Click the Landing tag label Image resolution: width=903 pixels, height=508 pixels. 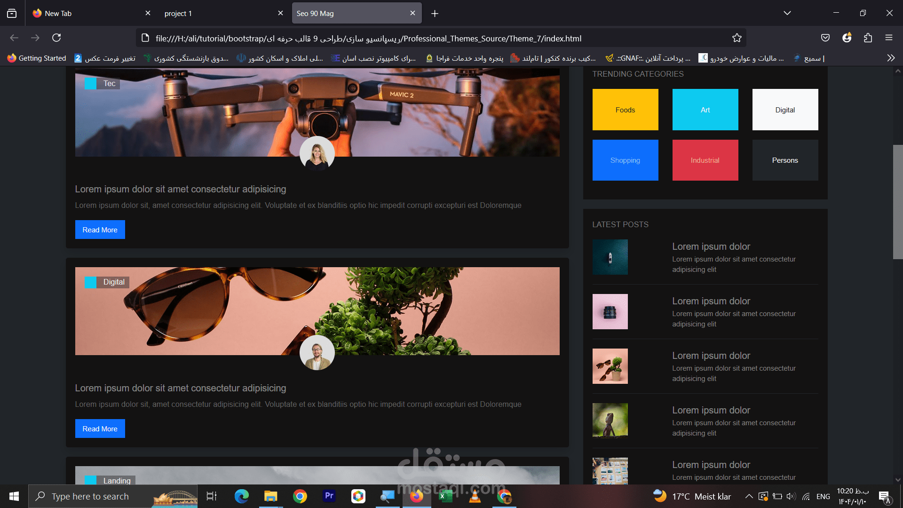[110, 480]
